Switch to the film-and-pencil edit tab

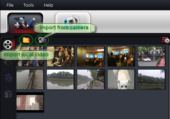(x=25, y=23)
